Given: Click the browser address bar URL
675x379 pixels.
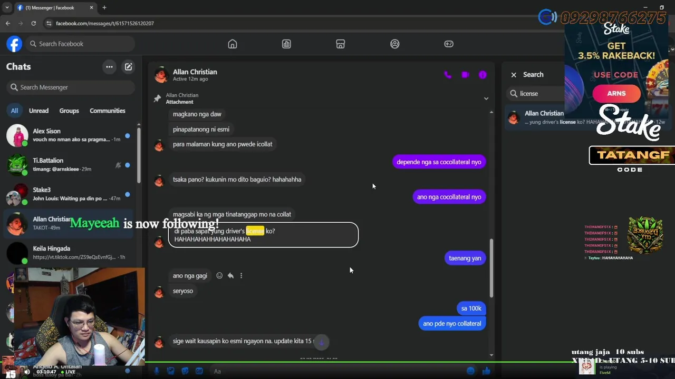Looking at the screenshot, I should tap(105, 23).
